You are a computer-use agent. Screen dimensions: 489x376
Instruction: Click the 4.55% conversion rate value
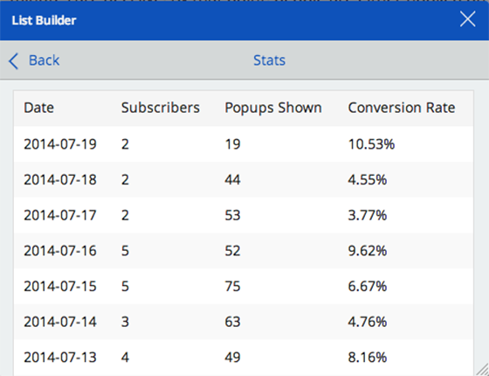coord(368,179)
